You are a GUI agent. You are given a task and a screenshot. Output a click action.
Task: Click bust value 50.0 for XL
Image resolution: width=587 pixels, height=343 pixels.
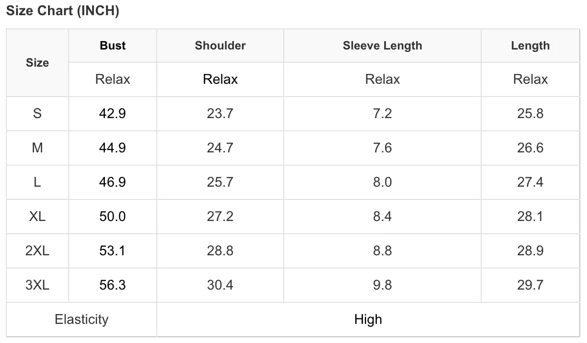pos(112,217)
